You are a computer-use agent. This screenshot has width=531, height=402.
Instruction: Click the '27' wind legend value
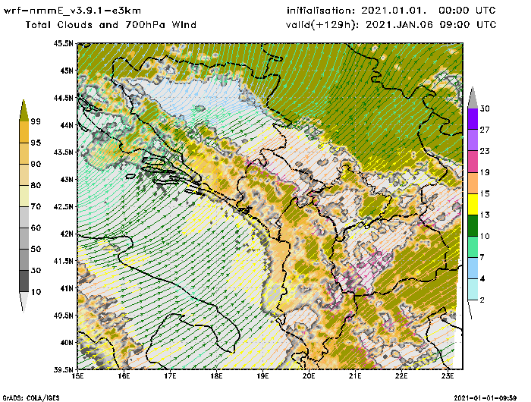(485, 130)
